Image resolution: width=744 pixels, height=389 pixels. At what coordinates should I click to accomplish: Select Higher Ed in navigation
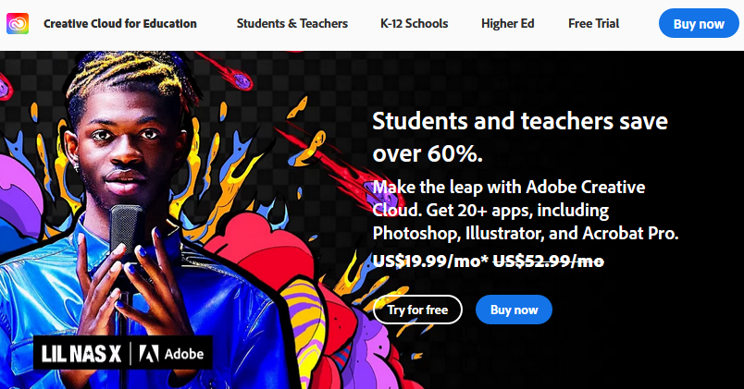(508, 24)
